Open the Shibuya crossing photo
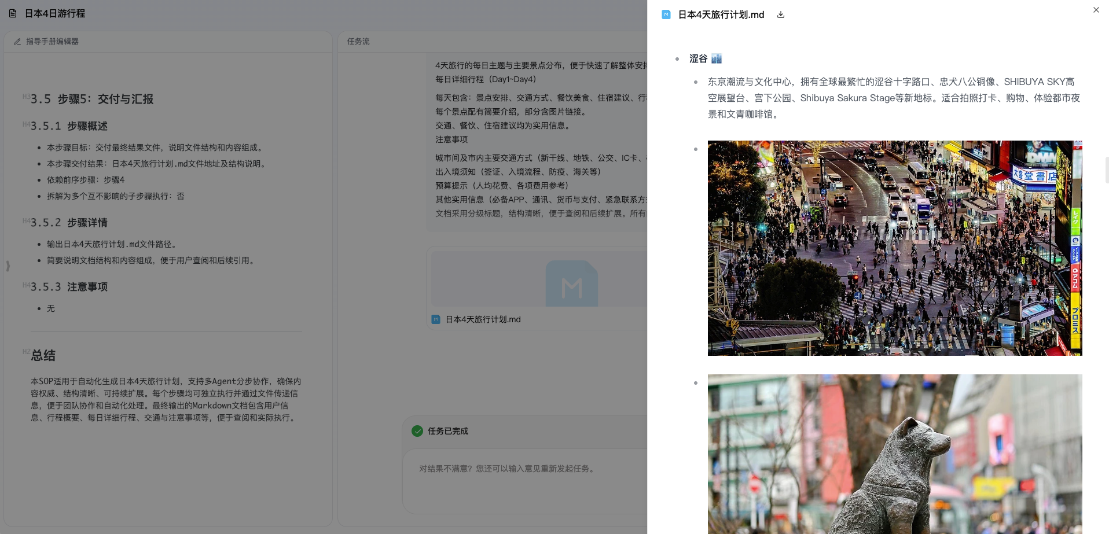Viewport: 1109px width, 534px height. pos(895,248)
